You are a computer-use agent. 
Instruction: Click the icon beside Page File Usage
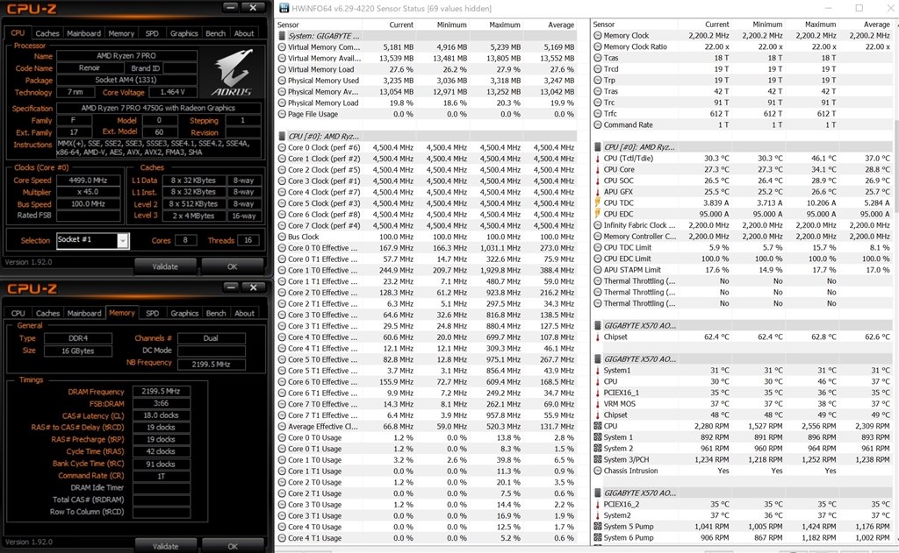[x=282, y=114]
